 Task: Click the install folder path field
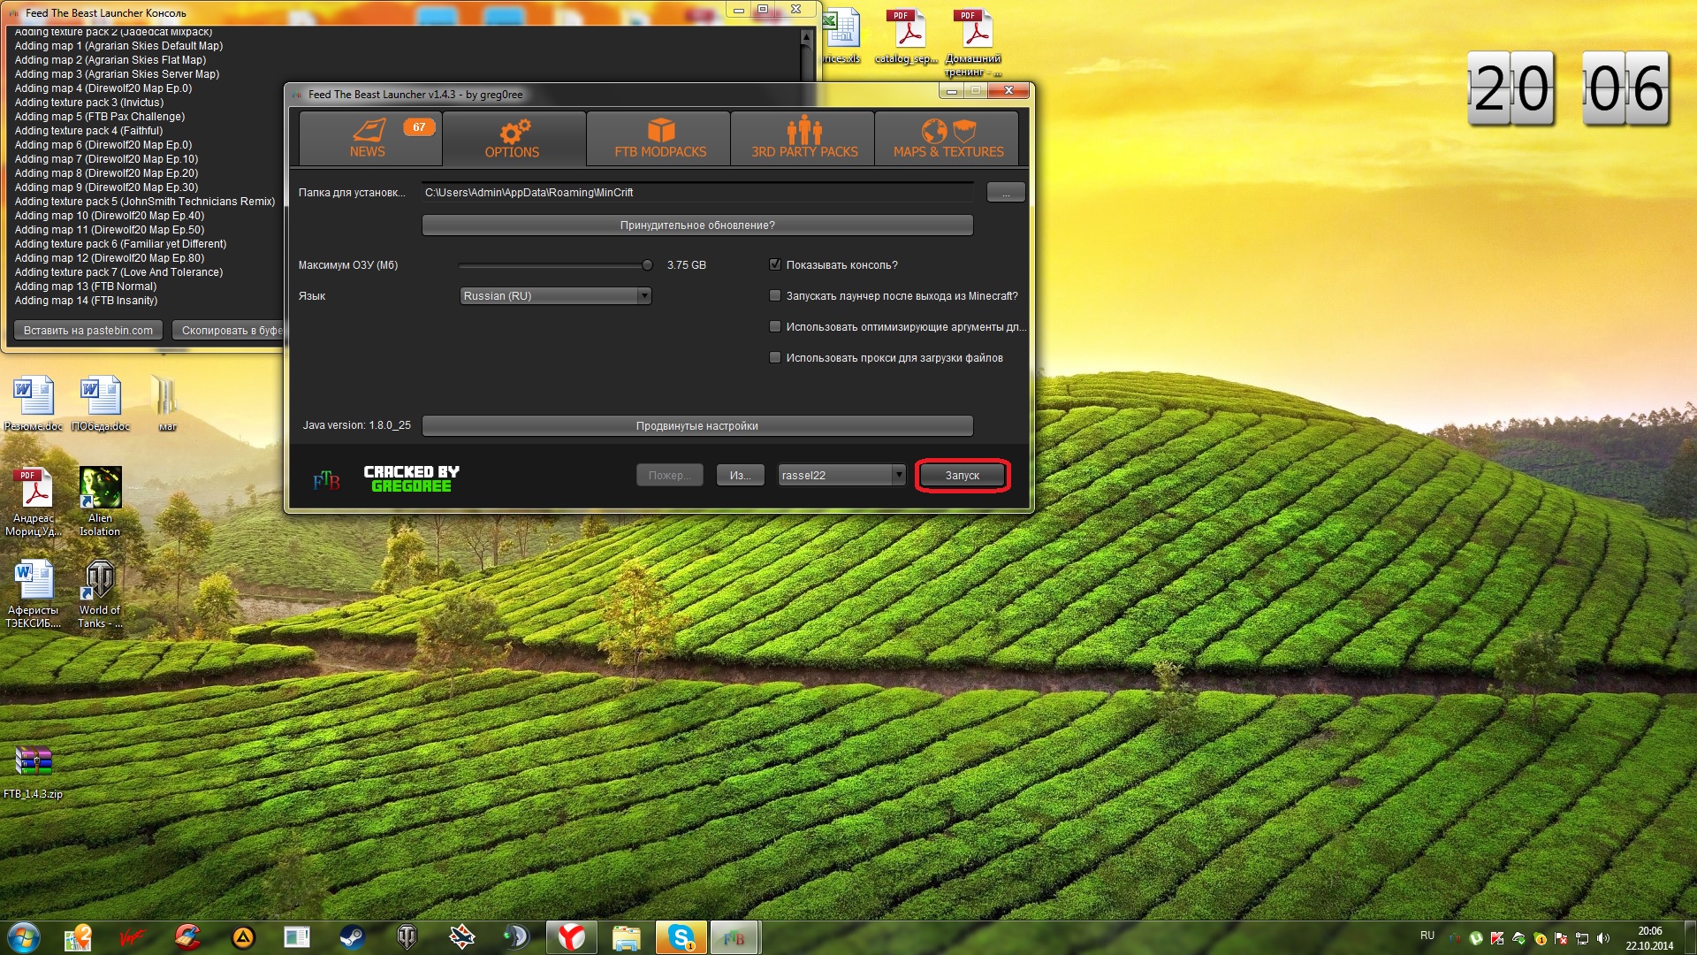coord(697,192)
